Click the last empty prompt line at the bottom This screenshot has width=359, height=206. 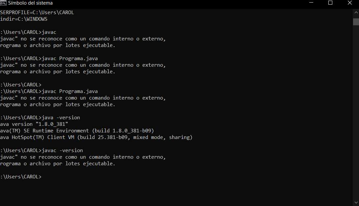pyautogui.click(x=21, y=177)
